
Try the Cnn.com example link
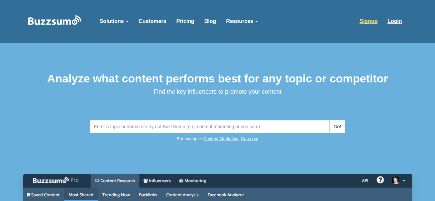click(250, 139)
